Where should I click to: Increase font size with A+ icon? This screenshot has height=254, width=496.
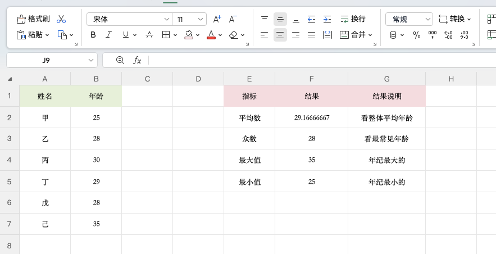point(217,19)
